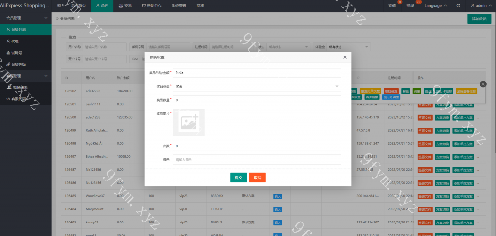The image size is (496, 236).
Task: Click the 真人 tag in Woodlove37 row
Action: pos(278,196)
